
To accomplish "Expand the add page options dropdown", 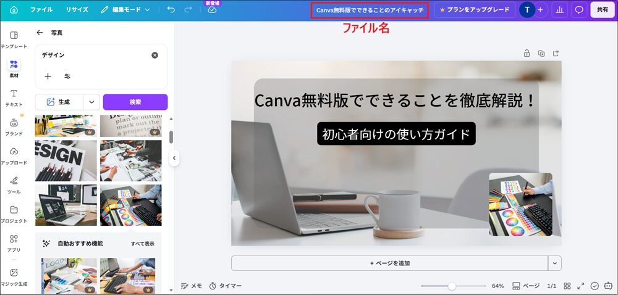I will point(555,263).
